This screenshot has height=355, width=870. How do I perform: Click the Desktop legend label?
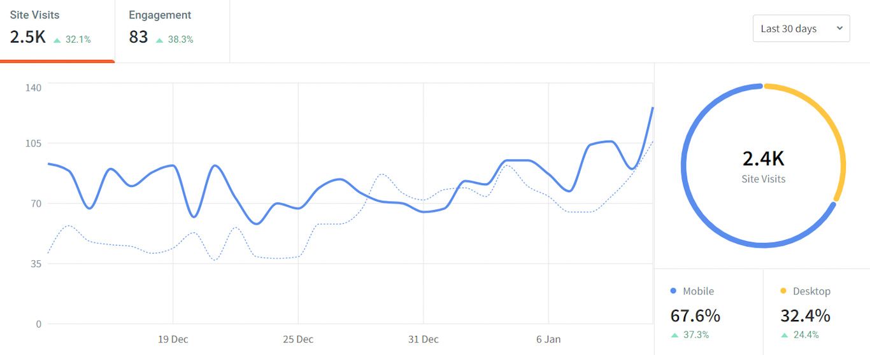[x=811, y=291]
